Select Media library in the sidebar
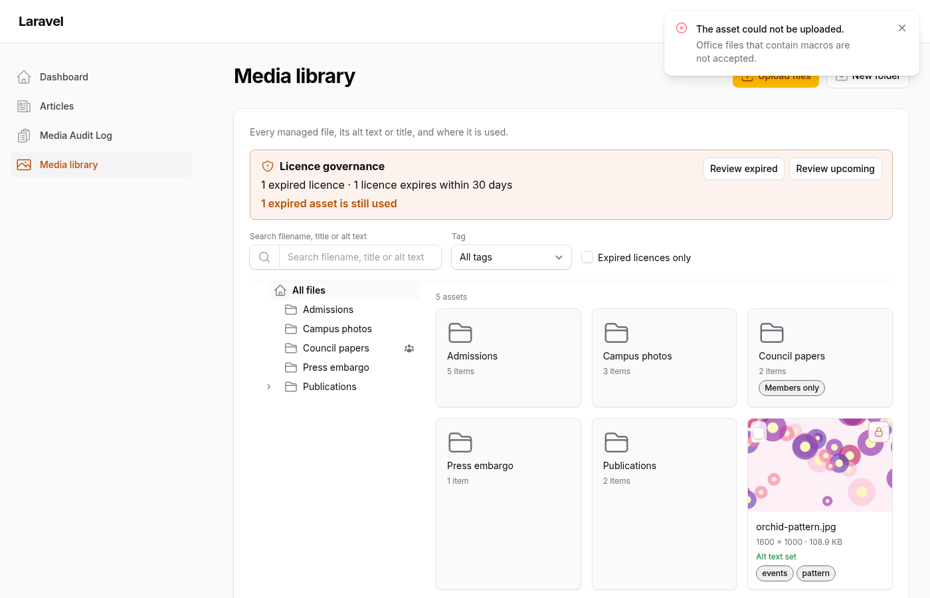 [x=101, y=165]
